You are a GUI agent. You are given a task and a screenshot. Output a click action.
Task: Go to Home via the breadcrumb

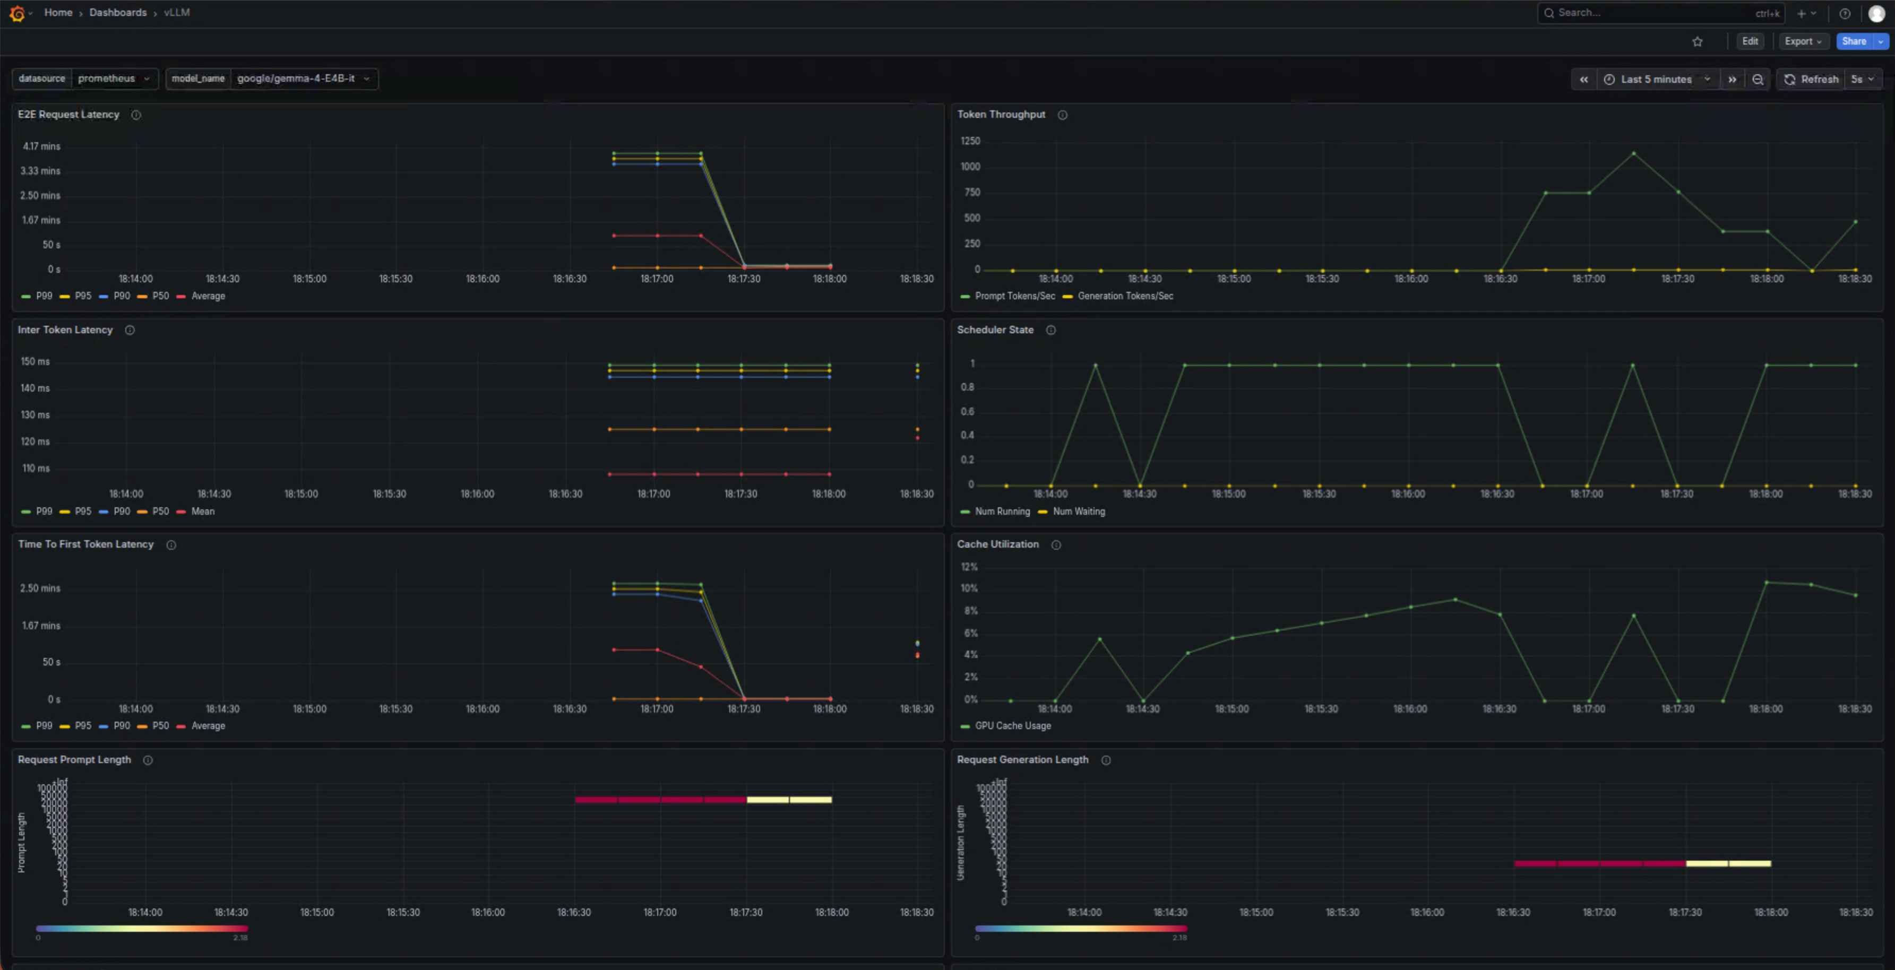coord(58,13)
